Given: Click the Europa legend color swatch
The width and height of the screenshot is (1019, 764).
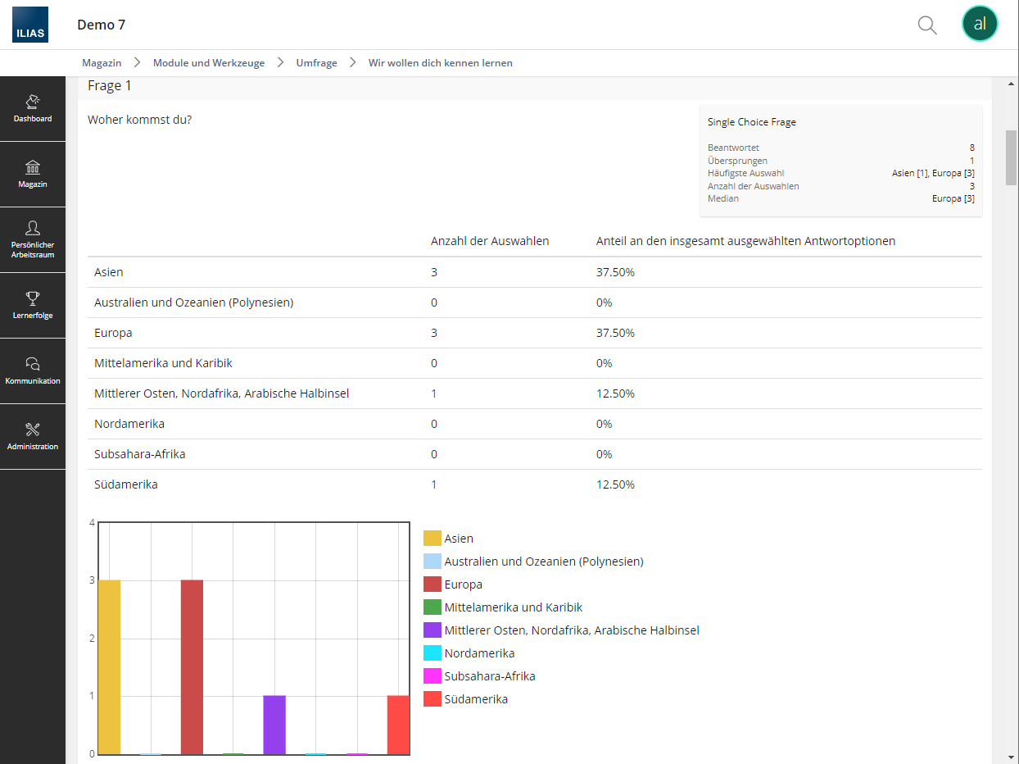Looking at the screenshot, I should (x=433, y=584).
